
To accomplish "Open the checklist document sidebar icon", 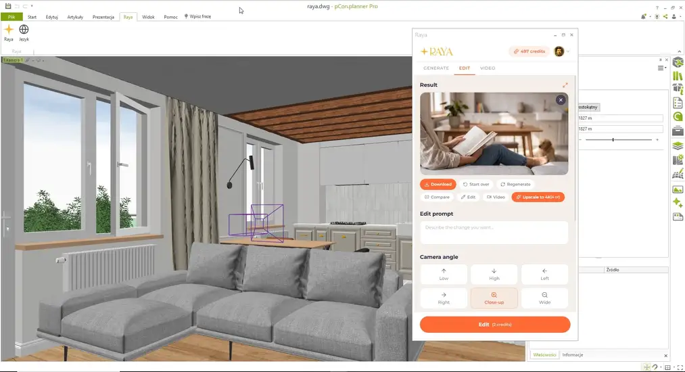I will tap(678, 103).
